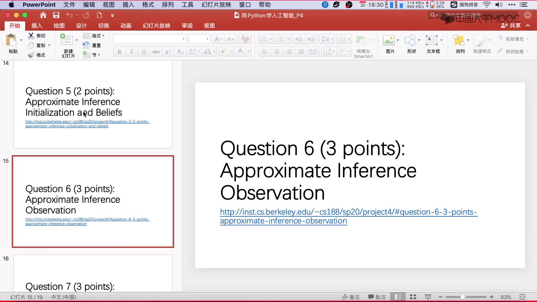Screen dimensions: 537x302
Task: Center align text
Action: coord(277,51)
